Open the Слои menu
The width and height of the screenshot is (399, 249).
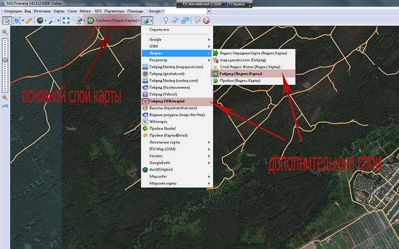pos(72,11)
